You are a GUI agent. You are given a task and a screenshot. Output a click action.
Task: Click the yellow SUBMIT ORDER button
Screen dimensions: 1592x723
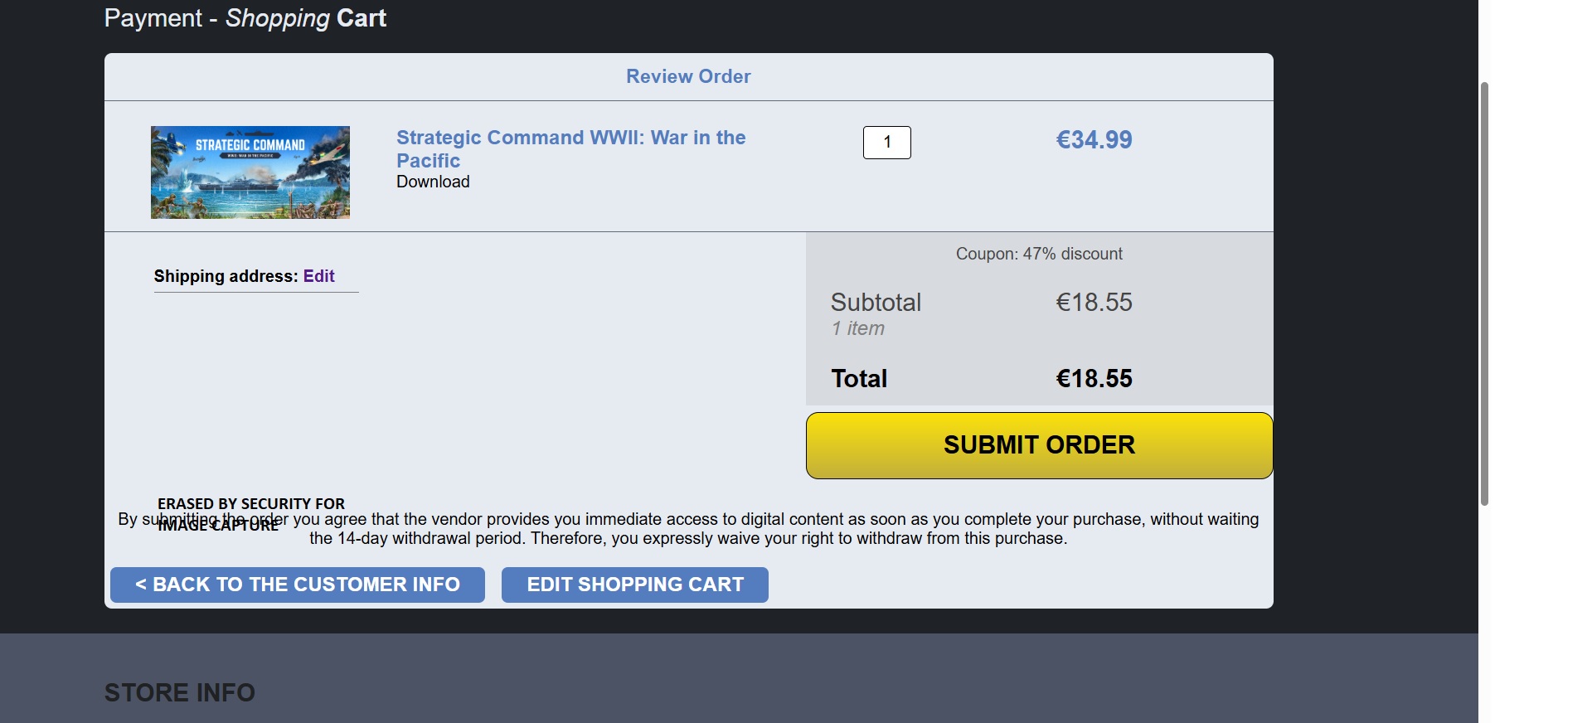click(1039, 445)
